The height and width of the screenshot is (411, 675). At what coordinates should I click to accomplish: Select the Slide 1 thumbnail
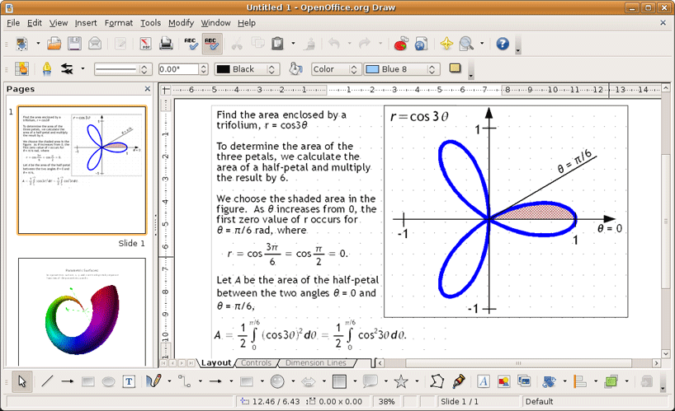coord(82,170)
